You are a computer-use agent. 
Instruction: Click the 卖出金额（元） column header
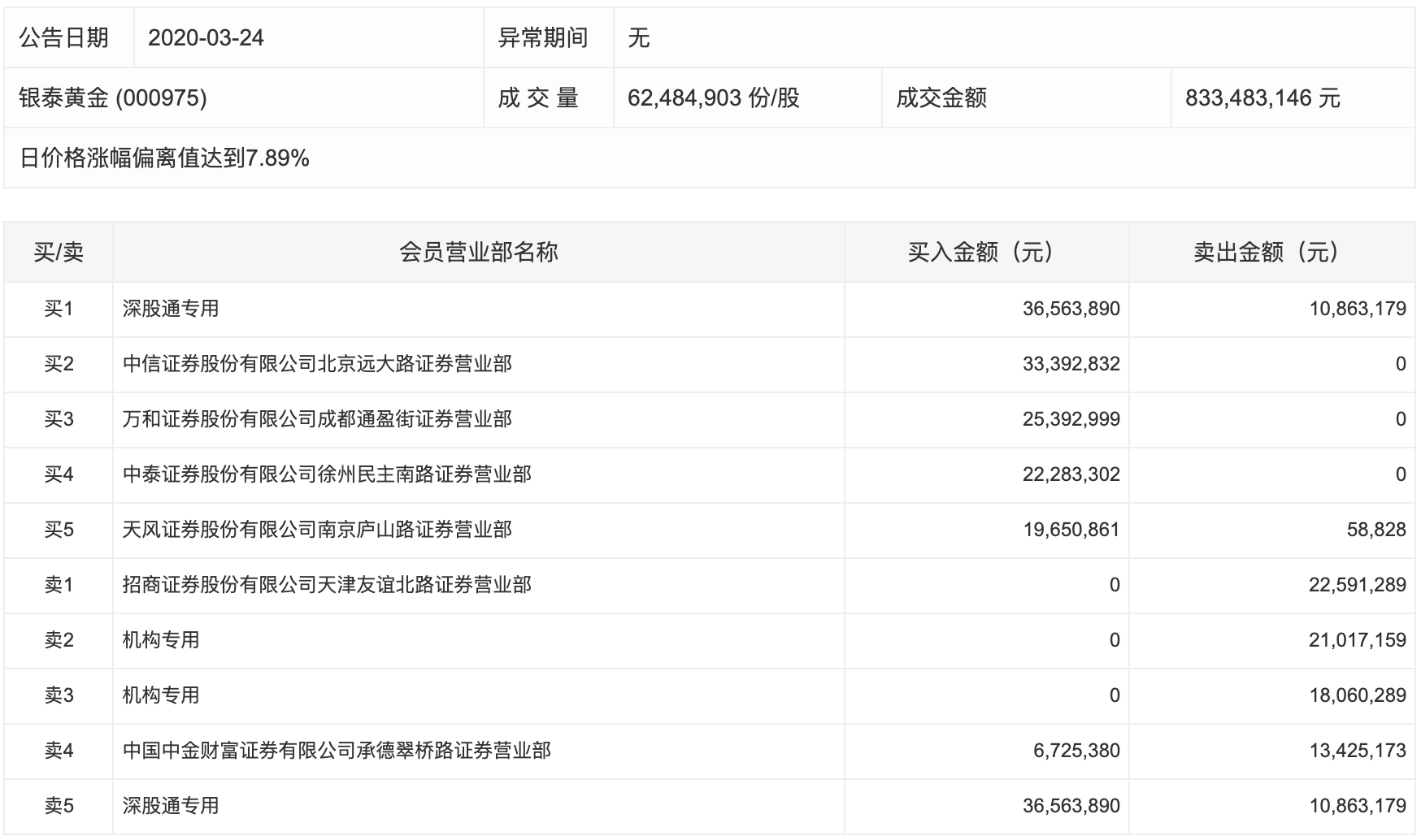[1271, 253]
